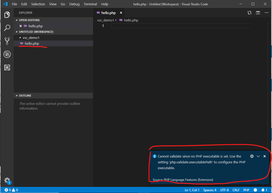272x193 pixels.
Task: Open the errors count in status bar
Action: coord(8,190)
